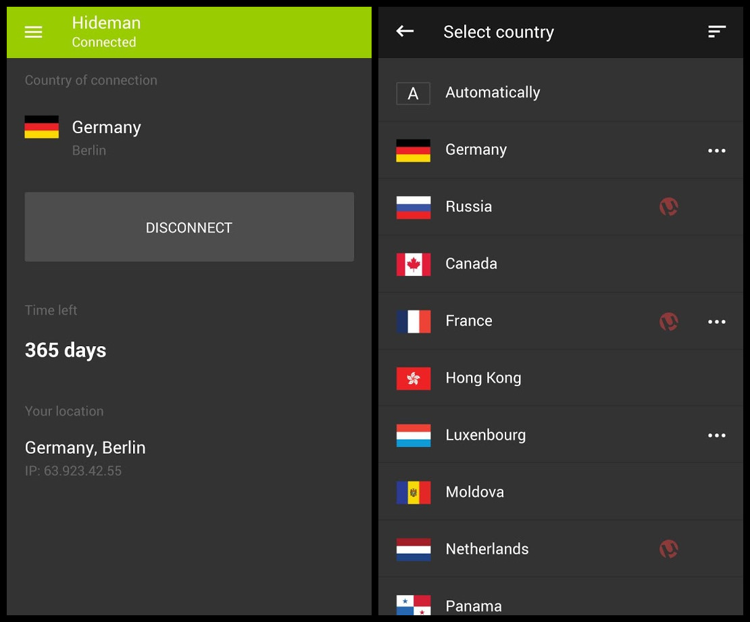Select Canada as the country
Screen dimensions: 750x622
(561, 264)
